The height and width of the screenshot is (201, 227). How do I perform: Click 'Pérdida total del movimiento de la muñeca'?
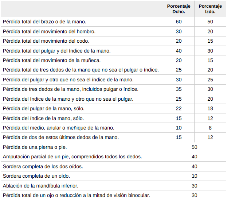click(51, 60)
